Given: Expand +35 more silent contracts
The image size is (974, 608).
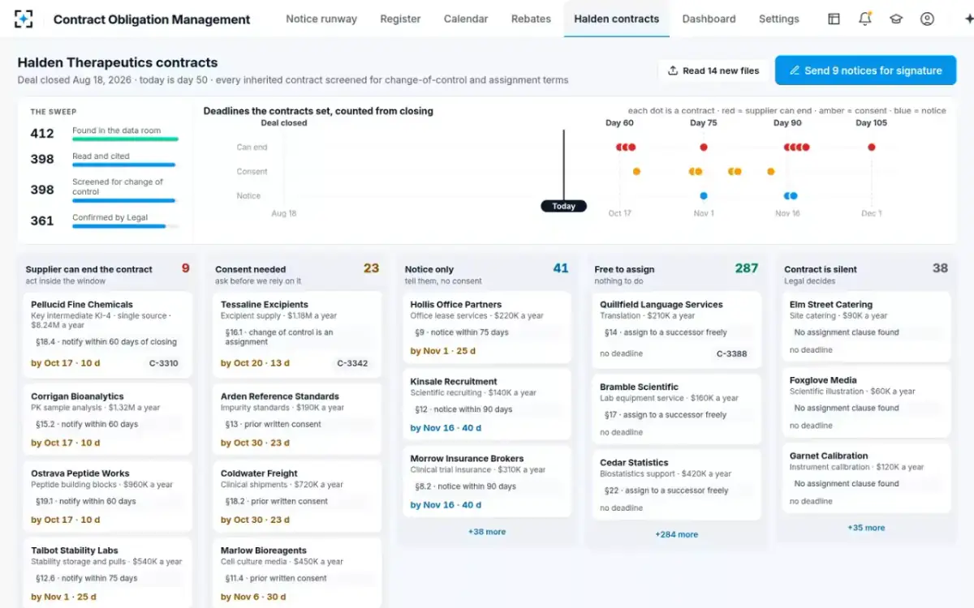Looking at the screenshot, I should [x=866, y=528].
